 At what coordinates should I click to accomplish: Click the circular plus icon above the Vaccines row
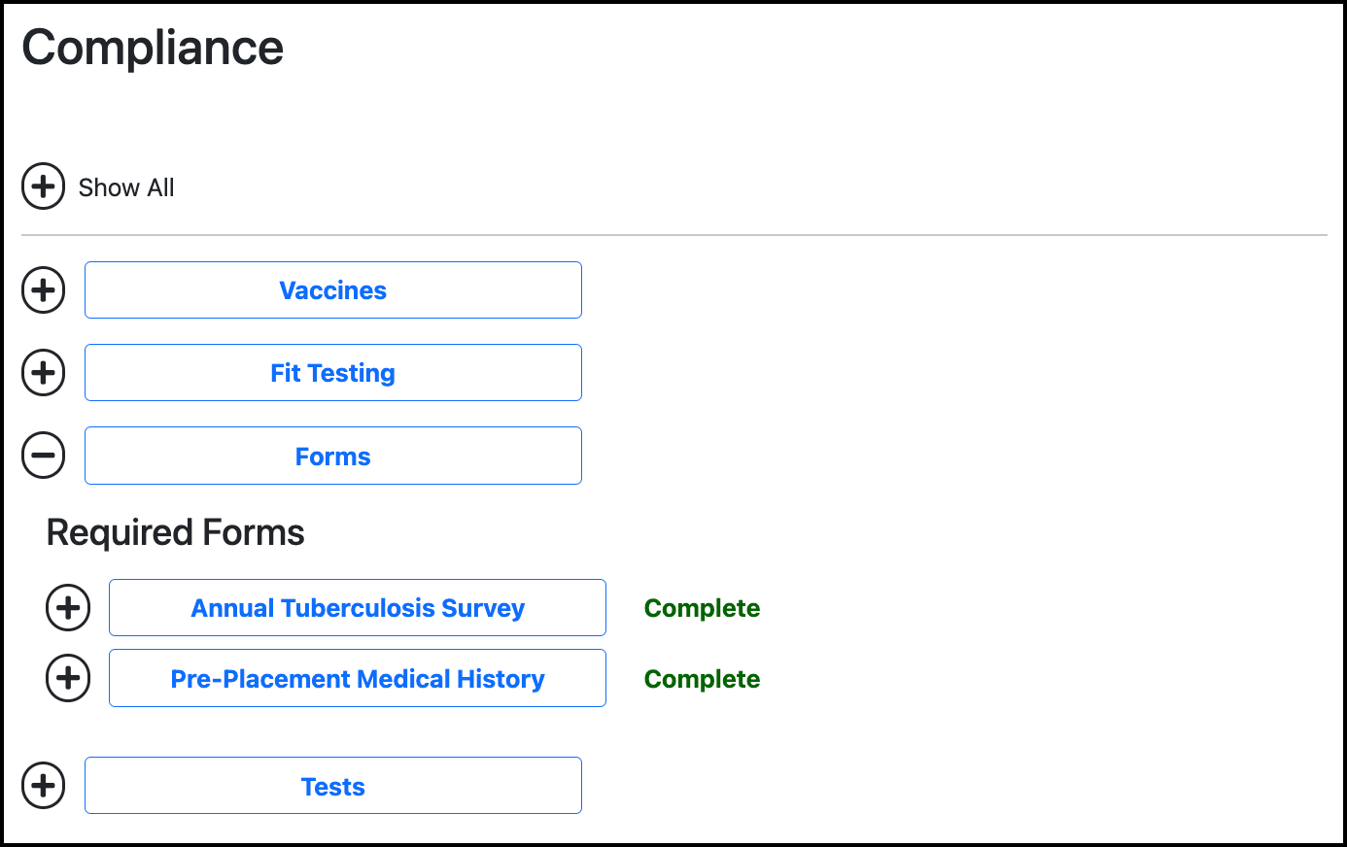coord(43,186)
